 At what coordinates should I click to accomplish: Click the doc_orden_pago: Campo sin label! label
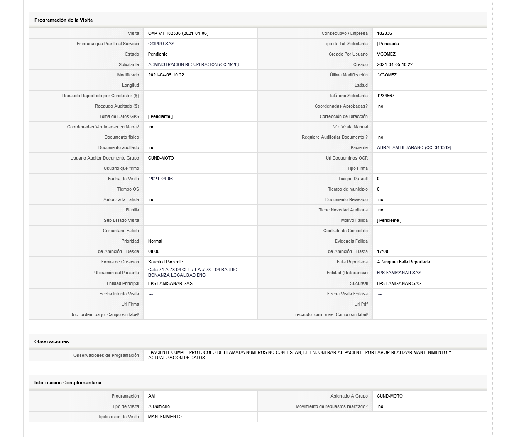[105, 314]
